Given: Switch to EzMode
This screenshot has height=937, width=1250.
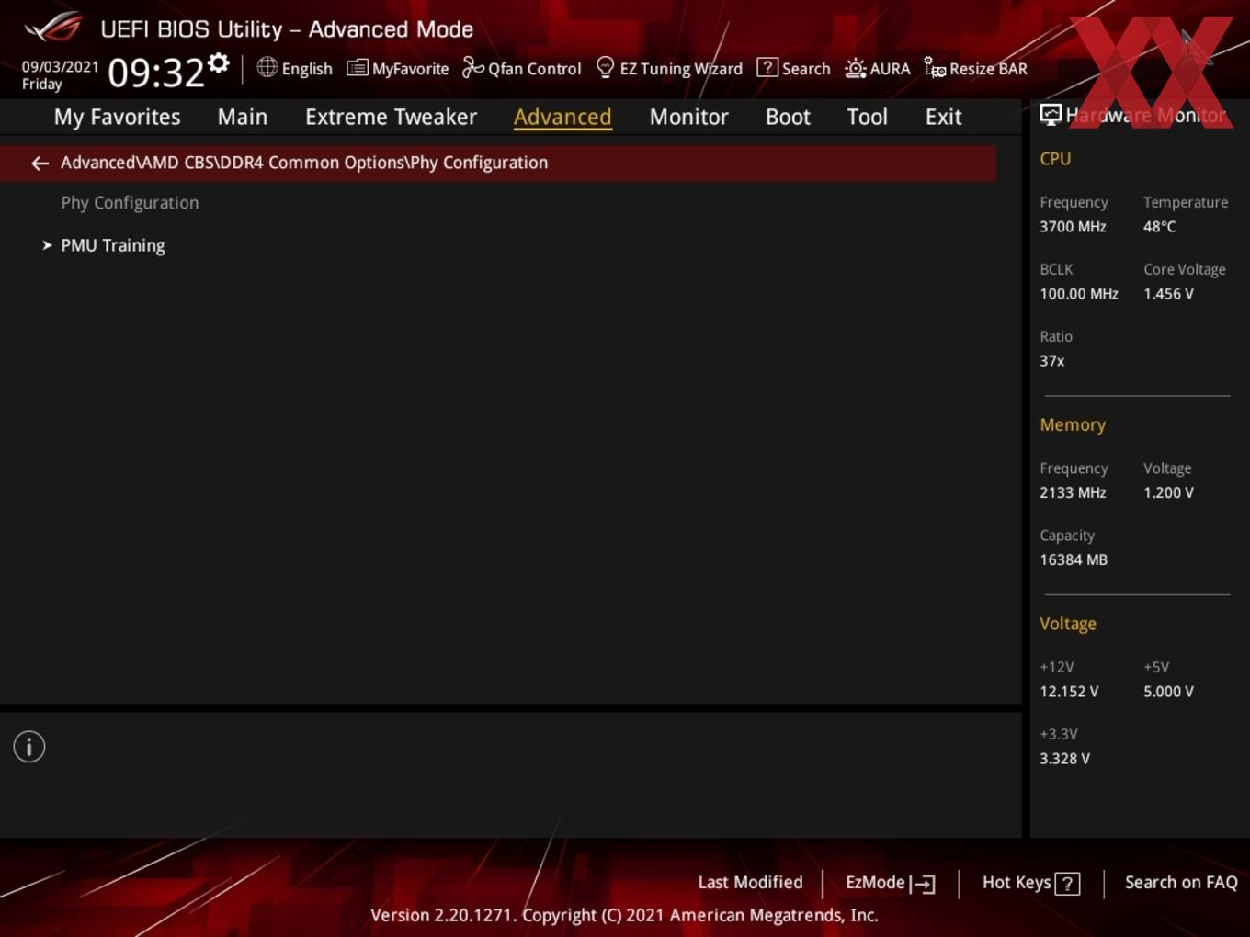Looking at the screenshot, I should 890,883.
